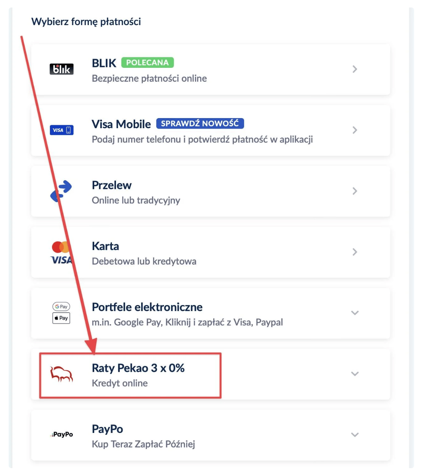This screenshot has height=473, width=422.
Task: Select the Karta payment title
Action: [105, 246]
